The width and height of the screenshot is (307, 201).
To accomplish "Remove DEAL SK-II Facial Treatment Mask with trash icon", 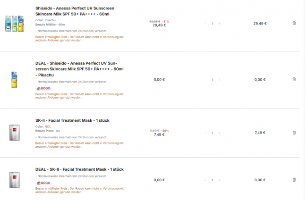I will tap(294, 180).
